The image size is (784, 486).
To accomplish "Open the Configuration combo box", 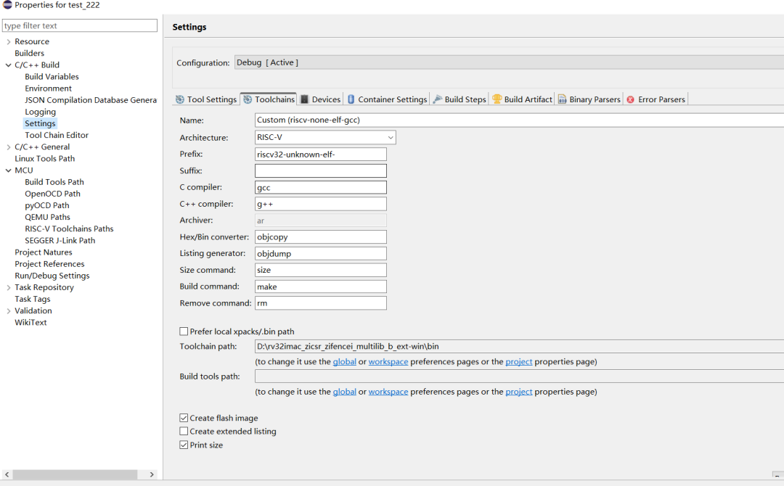I will [509, 62].
